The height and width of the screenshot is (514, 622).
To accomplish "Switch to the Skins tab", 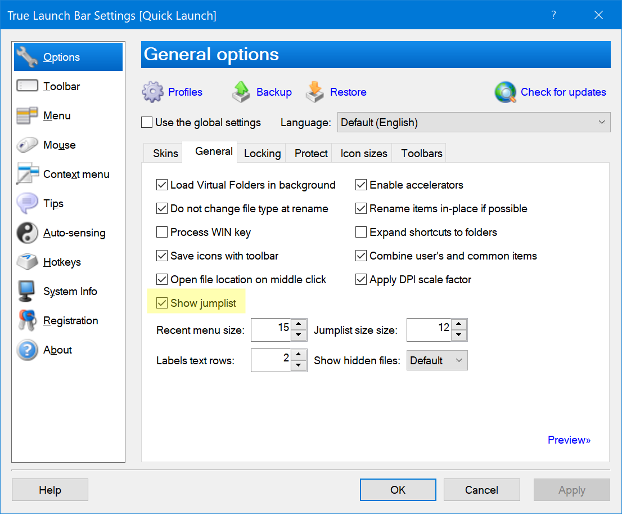I will click(165, 153).
